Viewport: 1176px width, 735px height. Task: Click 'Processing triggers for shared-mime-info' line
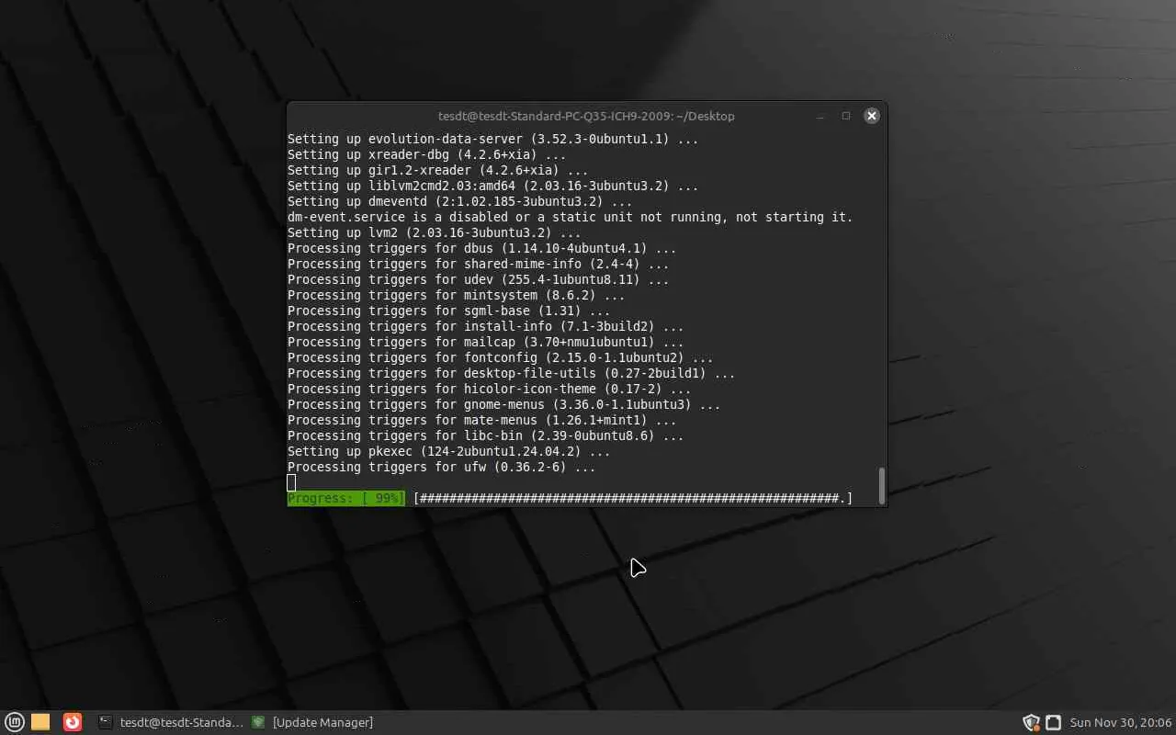478,264
